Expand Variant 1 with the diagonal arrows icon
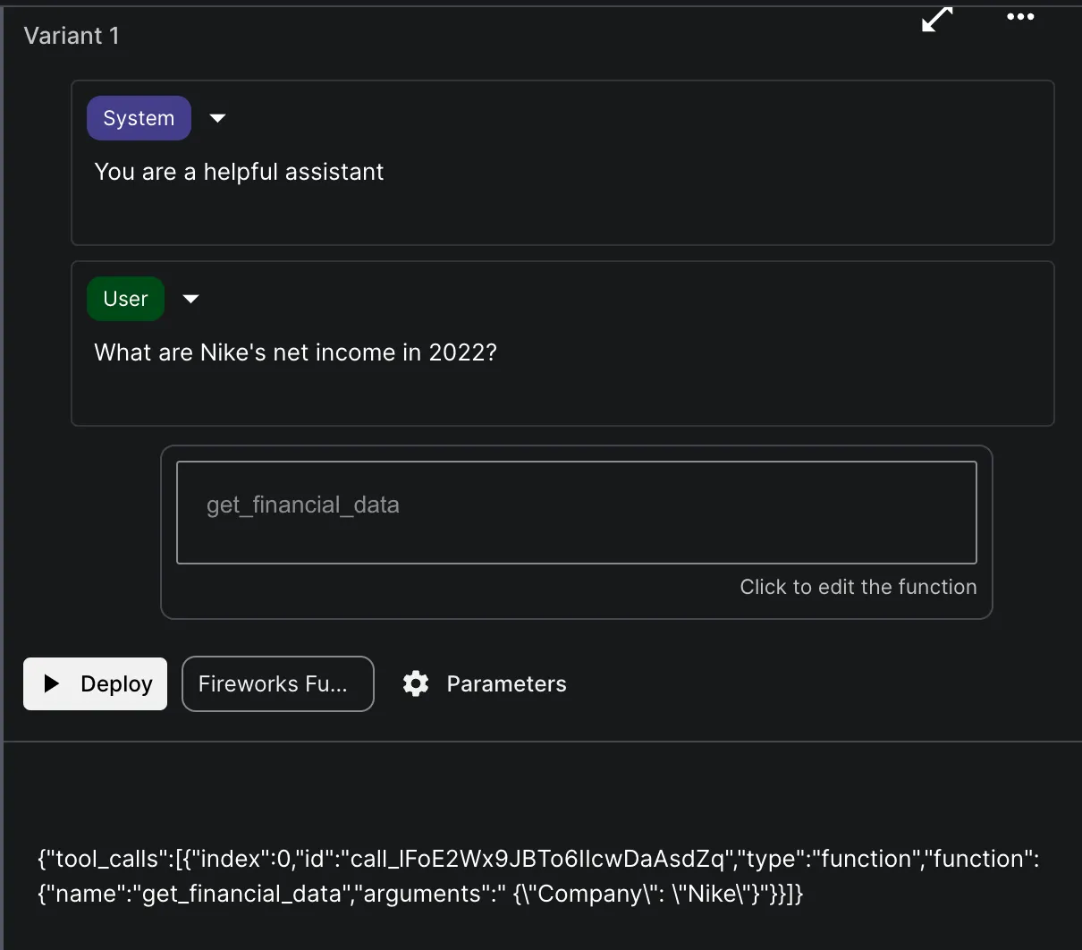This screenshot has width=1082, height=950. 937,19
